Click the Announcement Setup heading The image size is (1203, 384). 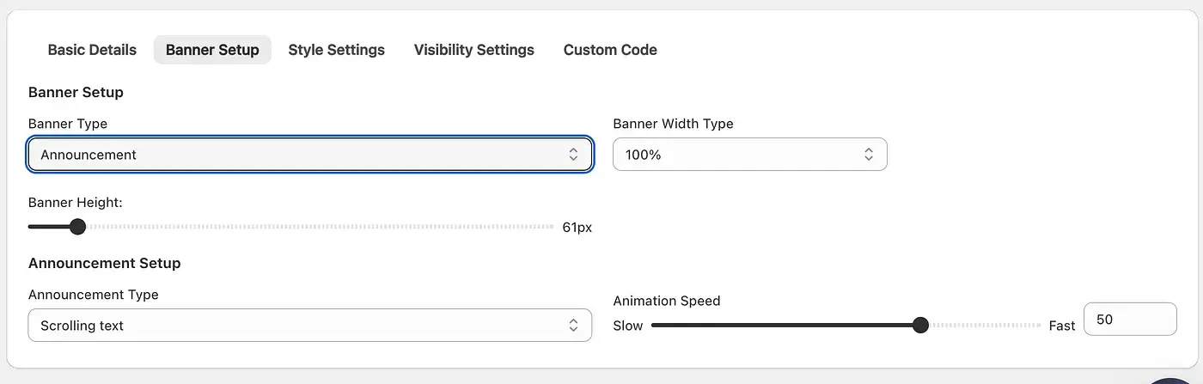[105, 263]
